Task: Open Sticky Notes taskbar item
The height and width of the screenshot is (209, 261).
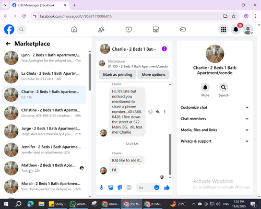Action: (x=58, y=204)
